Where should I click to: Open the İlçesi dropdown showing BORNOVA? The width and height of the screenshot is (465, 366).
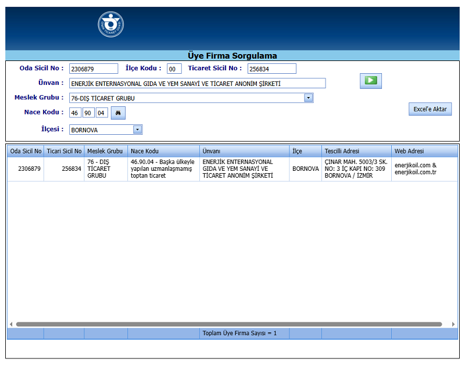138,130
